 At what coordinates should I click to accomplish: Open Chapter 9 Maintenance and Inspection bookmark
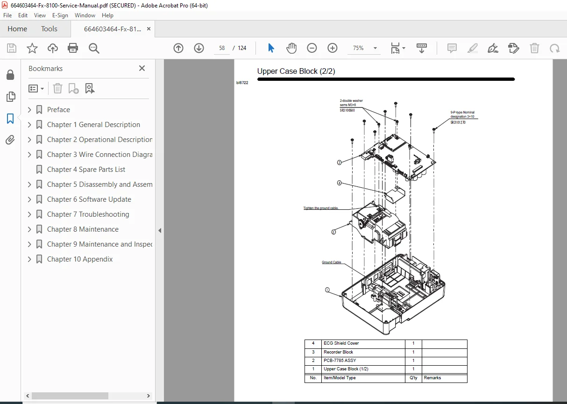99,244
